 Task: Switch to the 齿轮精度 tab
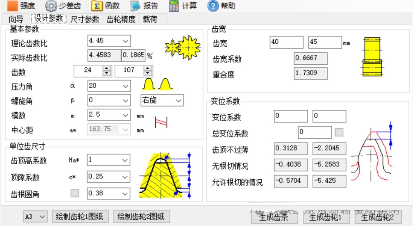click(x=121, y=19)
